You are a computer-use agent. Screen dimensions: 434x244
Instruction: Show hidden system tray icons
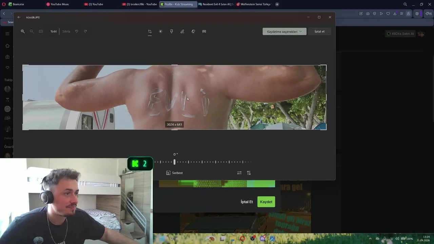click(370, 239)
